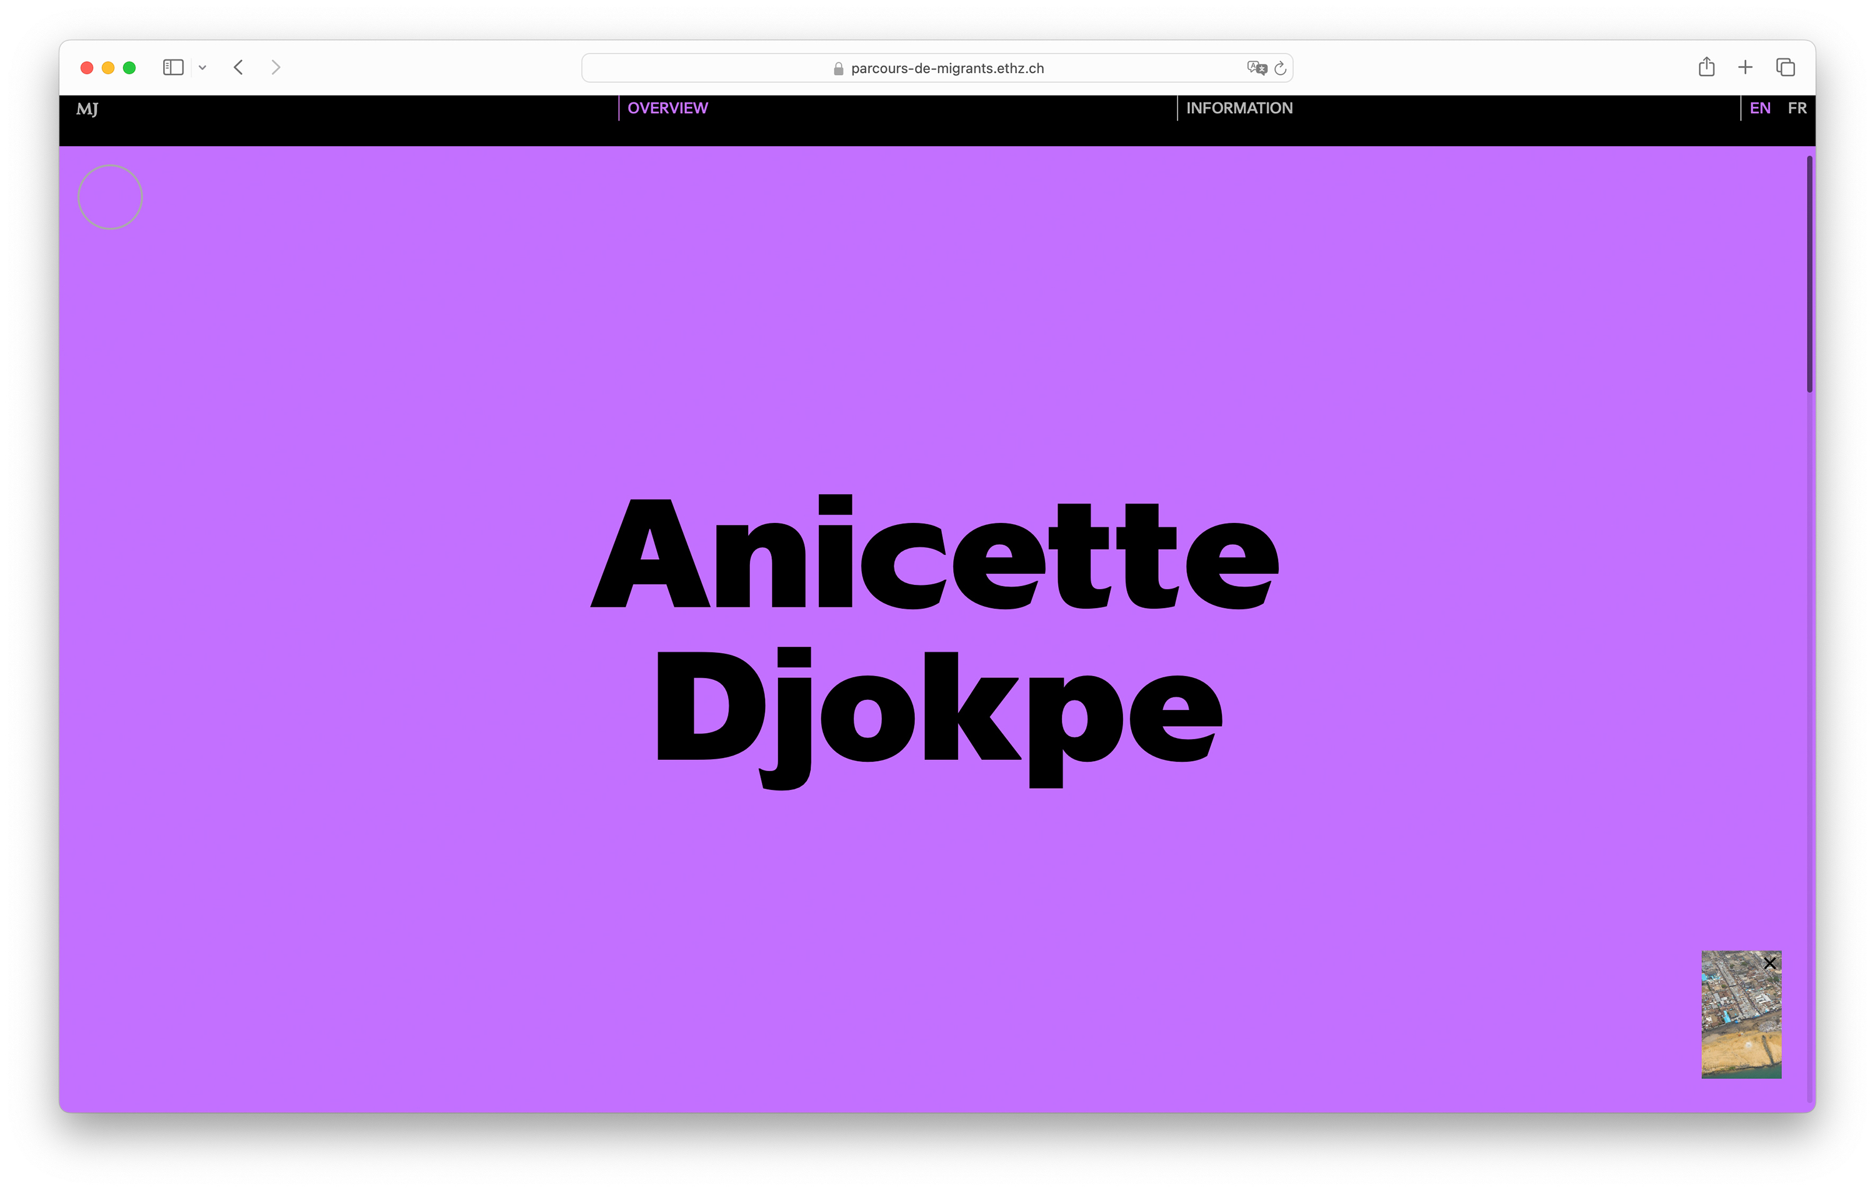
Task: Switch language to FR
Action: tap(1797, 108)
